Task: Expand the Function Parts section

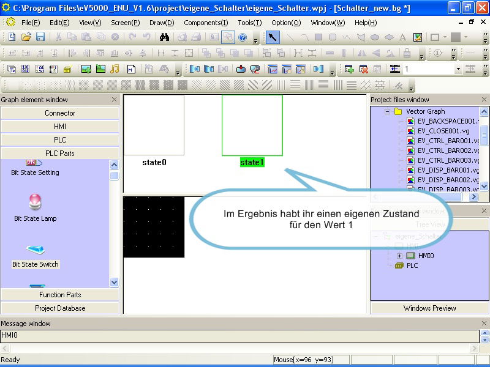Action: tap(60, 295)
